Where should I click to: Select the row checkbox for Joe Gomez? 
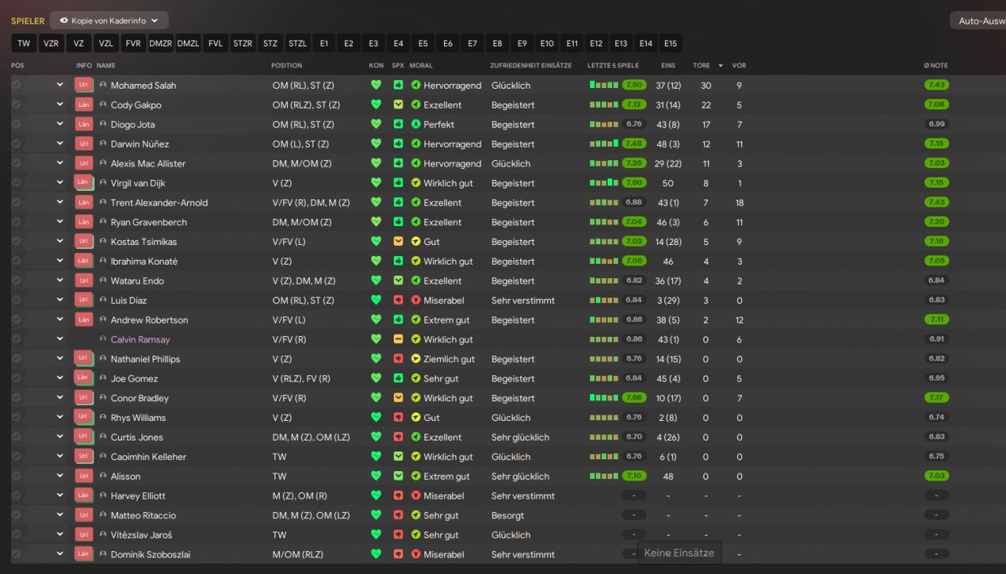[17, 378]
